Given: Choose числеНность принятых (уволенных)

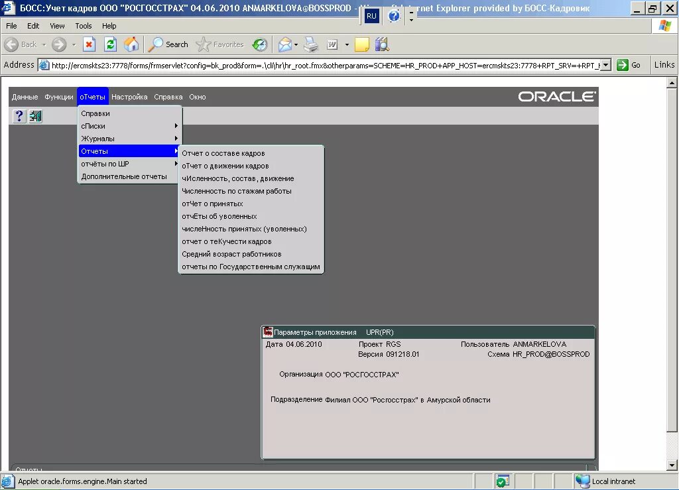Looking at the screenshot, I should point(251,229).
